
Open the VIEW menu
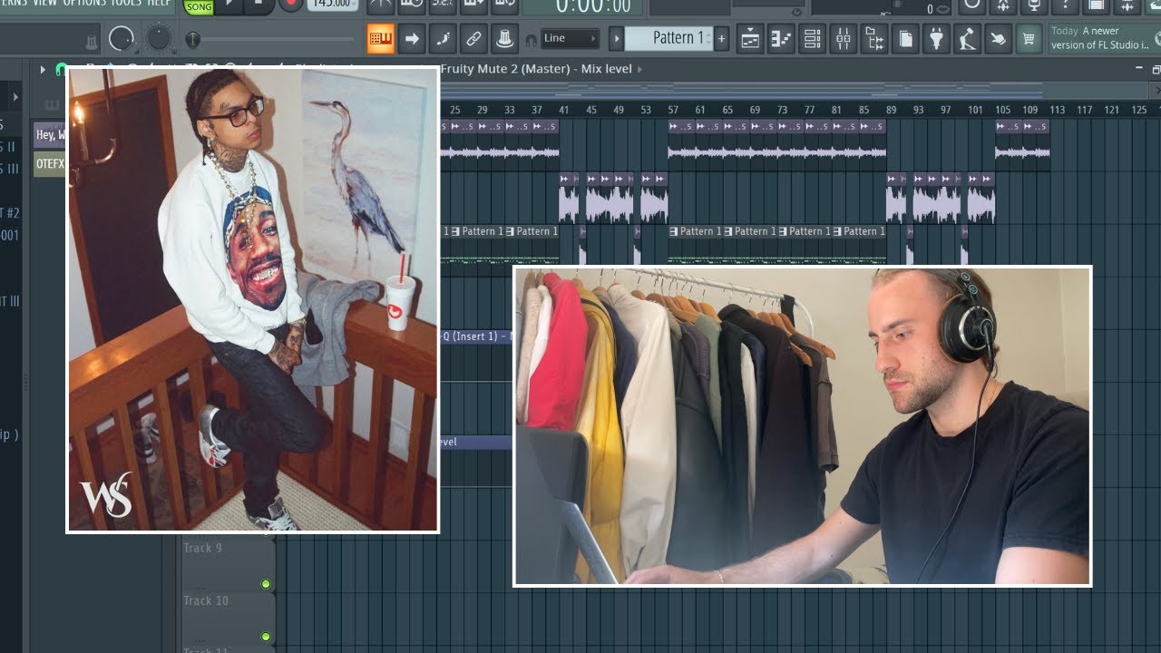44,4
